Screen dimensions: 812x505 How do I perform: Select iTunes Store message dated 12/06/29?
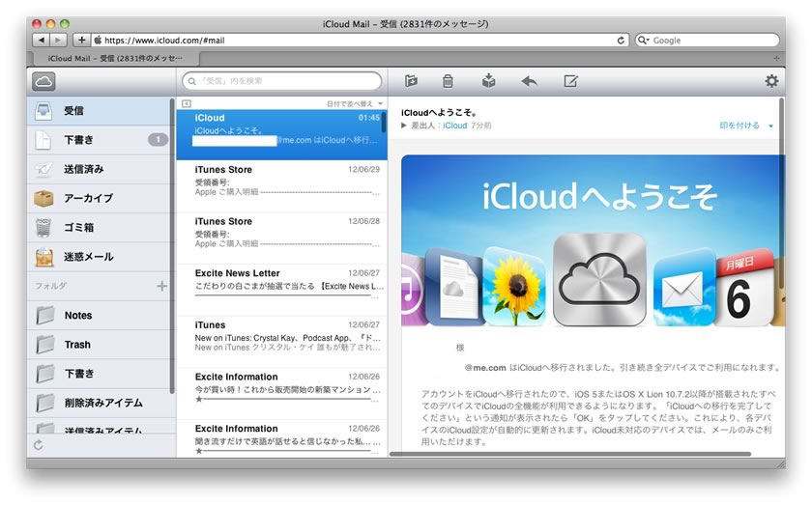(281, 186)
